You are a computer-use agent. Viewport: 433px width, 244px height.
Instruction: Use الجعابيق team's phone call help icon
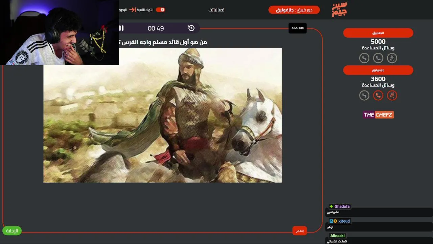[378, 58]
